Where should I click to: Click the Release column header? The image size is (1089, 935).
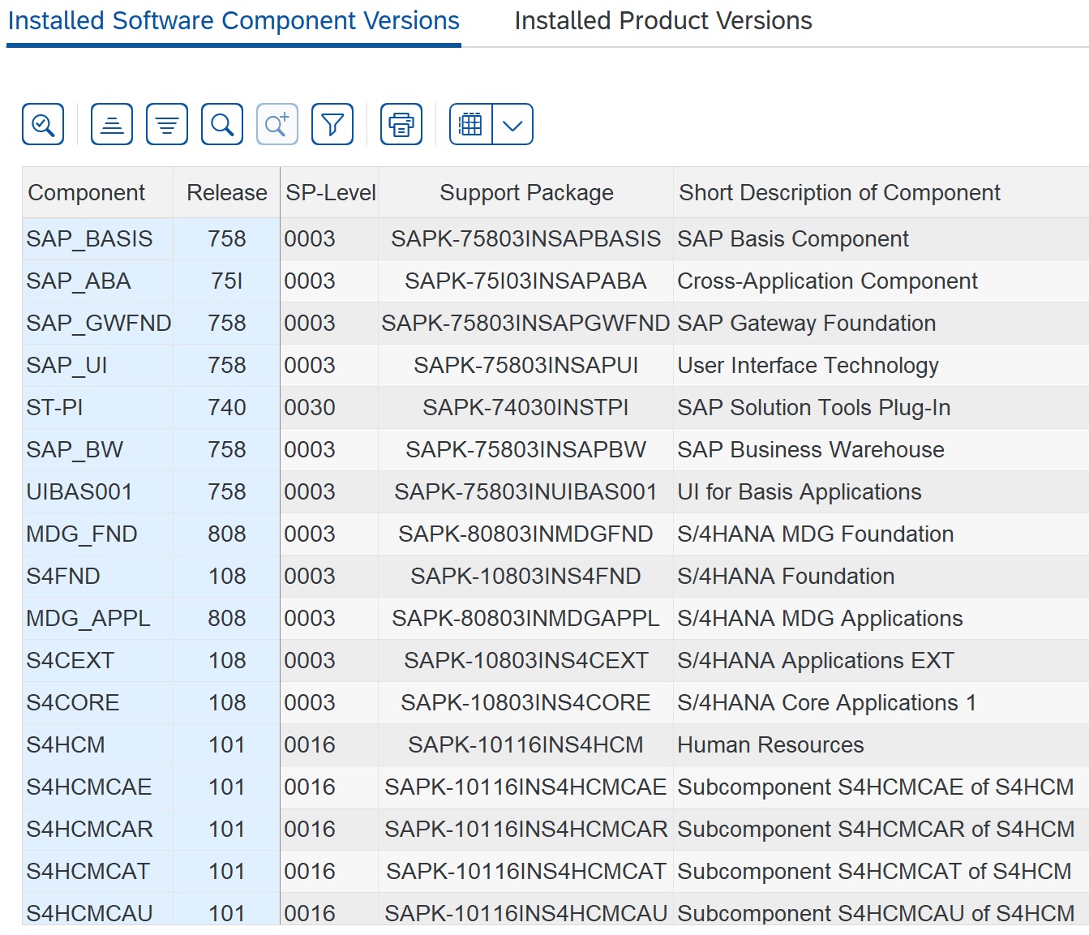(x=226, y=192)
